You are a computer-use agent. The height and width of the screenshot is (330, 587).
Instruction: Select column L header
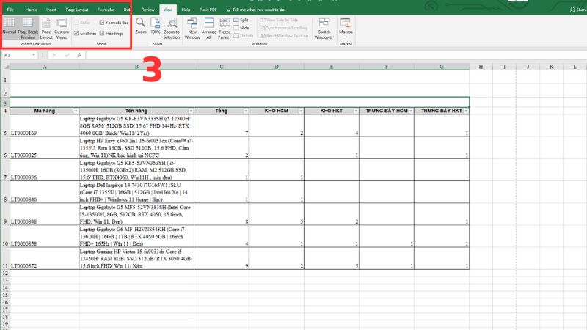coord(575,67)
